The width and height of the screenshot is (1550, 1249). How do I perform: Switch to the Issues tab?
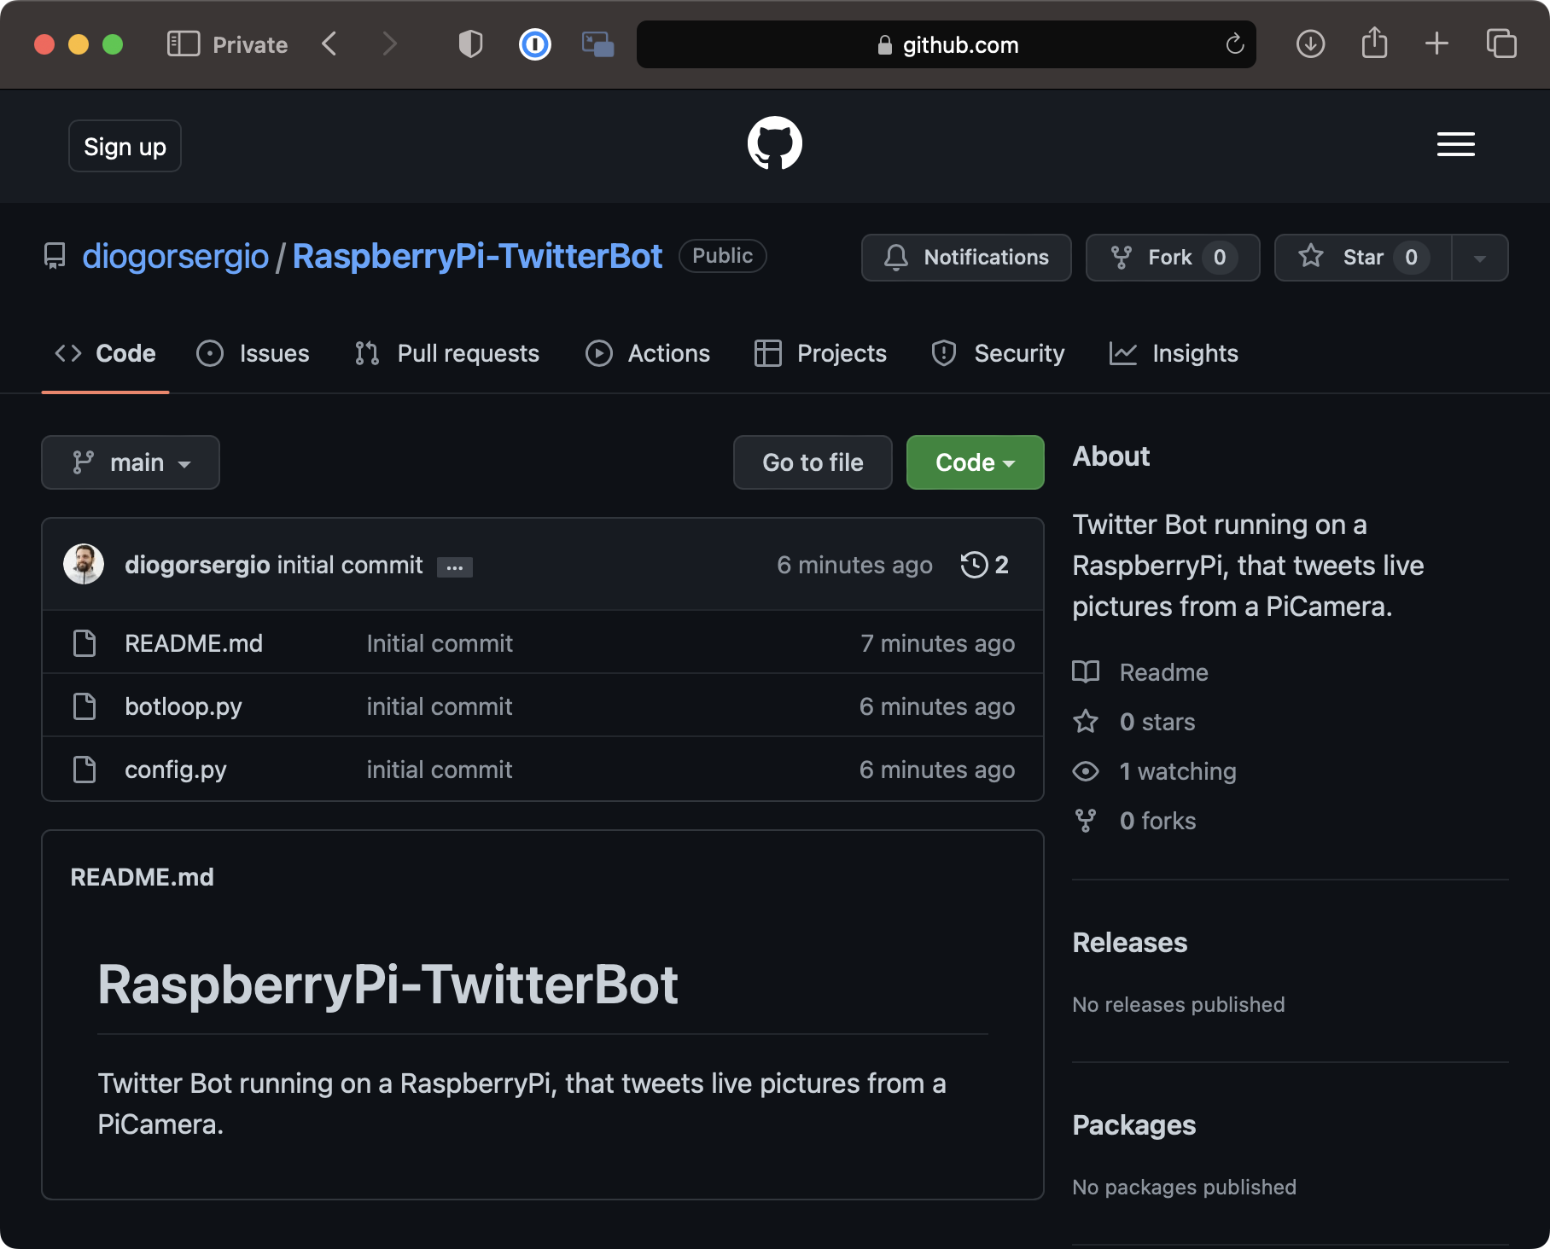click(x=253, y=353)
